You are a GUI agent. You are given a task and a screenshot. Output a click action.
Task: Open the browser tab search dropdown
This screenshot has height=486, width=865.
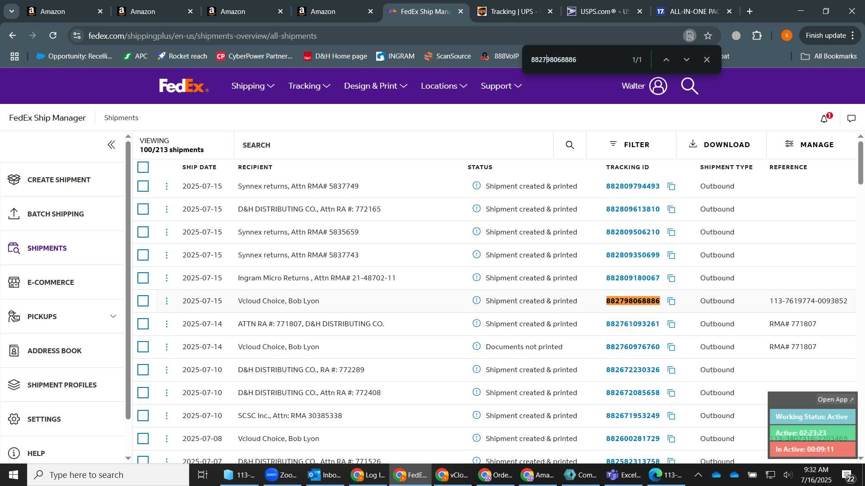pos(11,11)
